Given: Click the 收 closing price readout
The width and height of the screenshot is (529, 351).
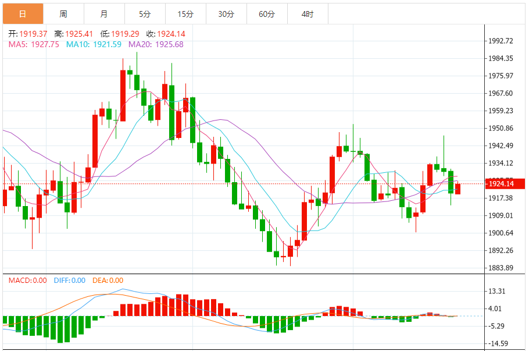Looking at the screenshot, I should tap(166, 34).
